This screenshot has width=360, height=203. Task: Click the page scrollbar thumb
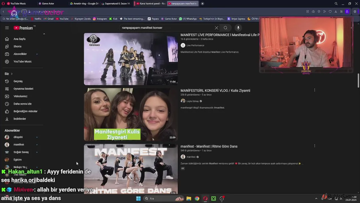[x=358, y=81]
